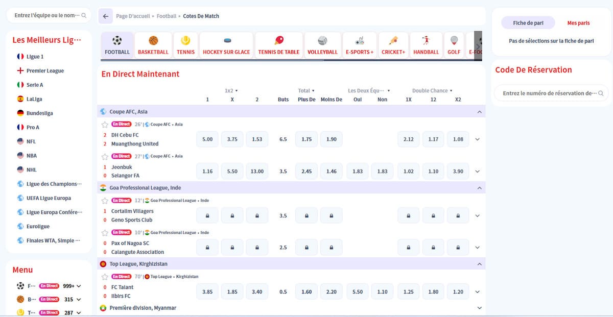This screenshot has width=613, height=317.
Task: Expand the Première division, Myanmar section
Action: point(479,308)
